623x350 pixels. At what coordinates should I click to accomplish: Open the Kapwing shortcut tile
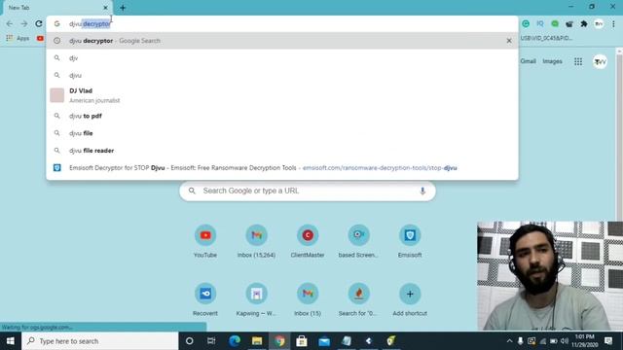point(256,300)
